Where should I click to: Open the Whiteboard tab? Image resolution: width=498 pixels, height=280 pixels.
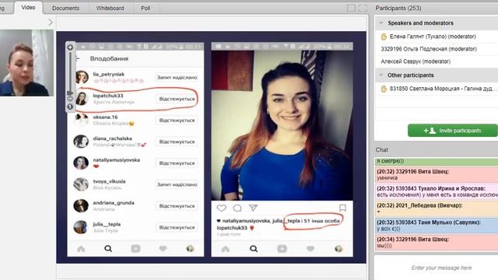point(110,9)
